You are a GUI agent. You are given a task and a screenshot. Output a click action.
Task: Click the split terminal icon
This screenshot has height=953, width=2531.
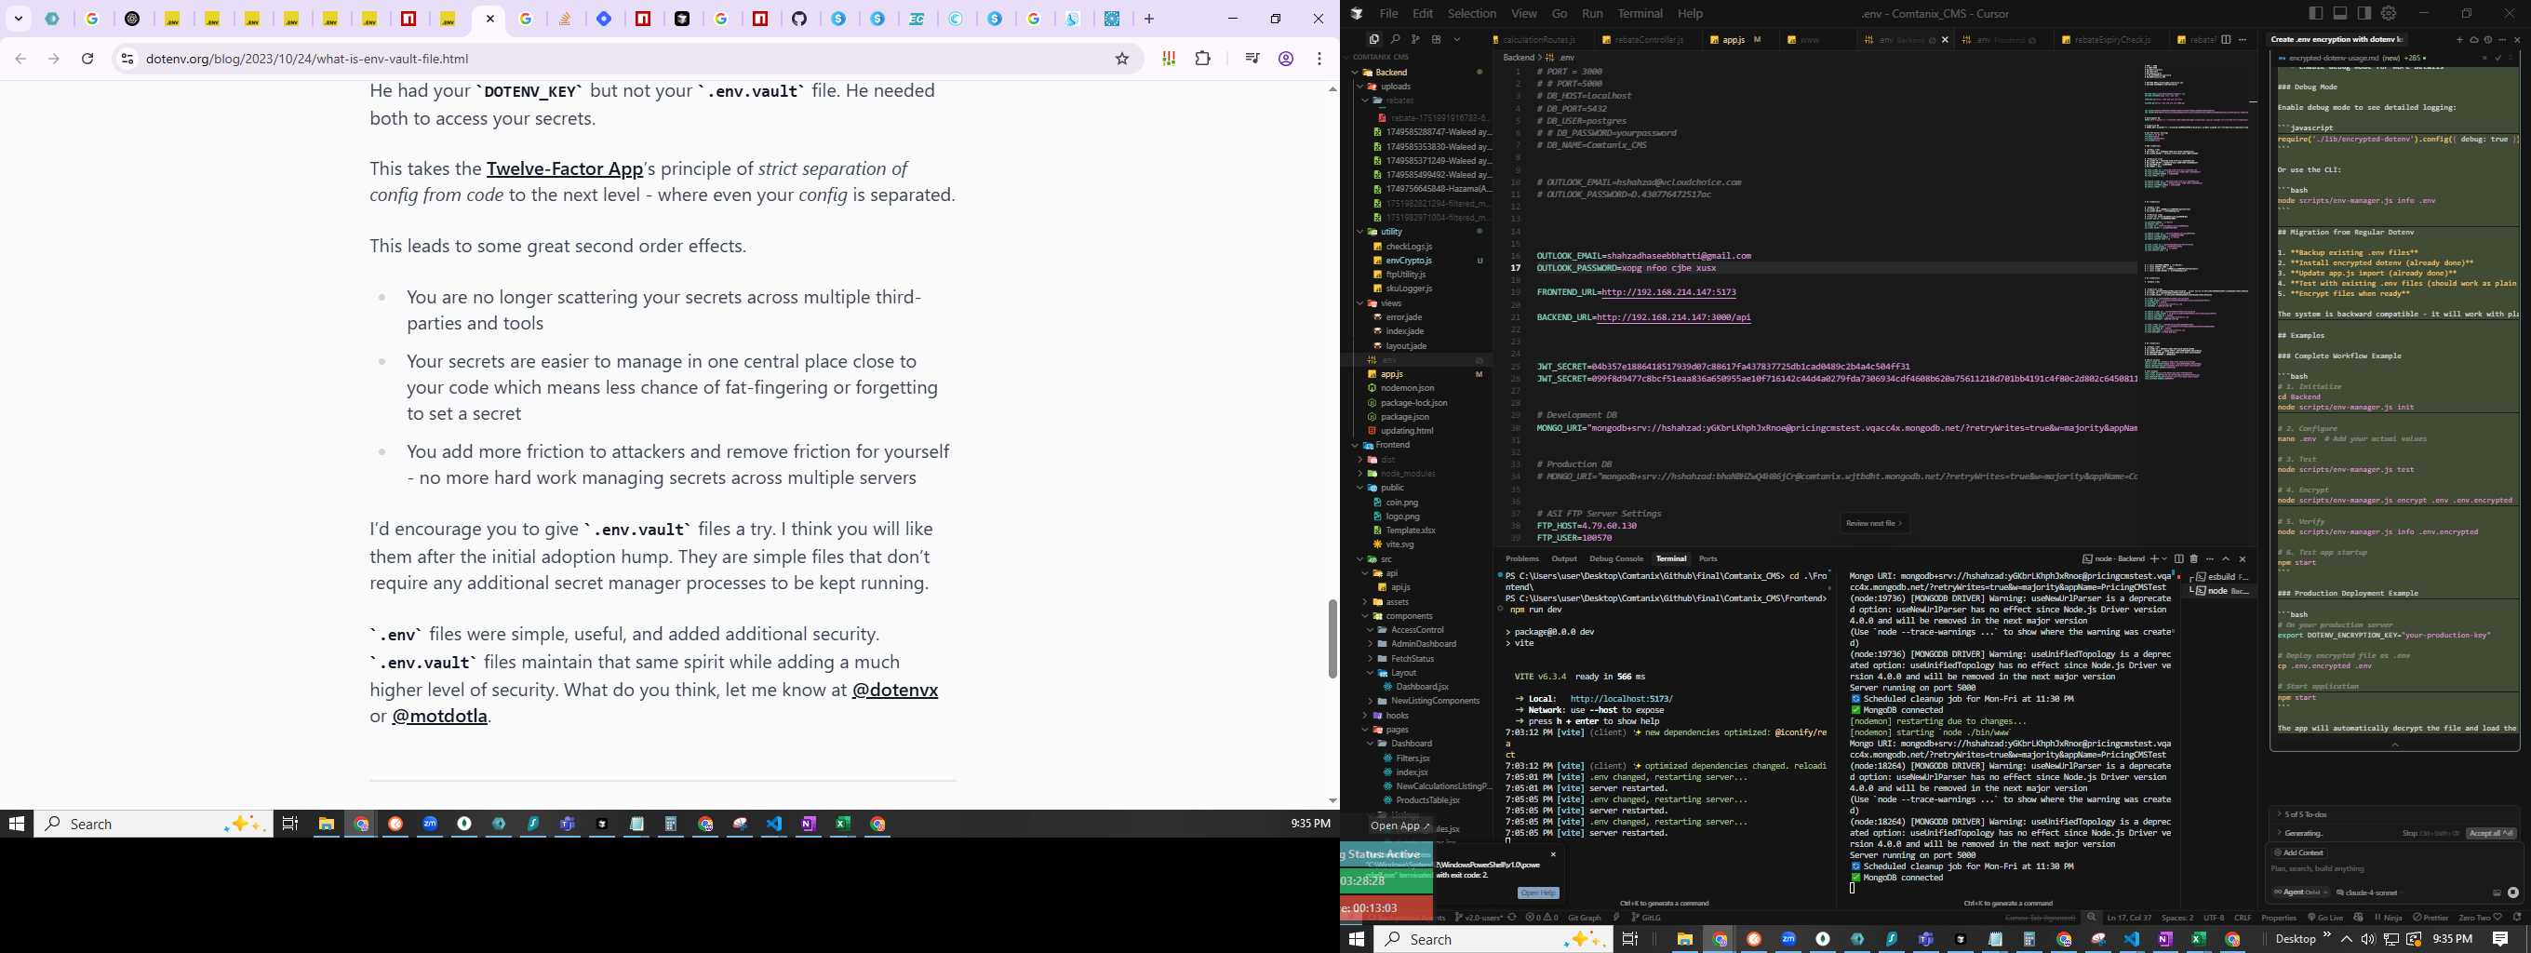(x=2179, y=559)
